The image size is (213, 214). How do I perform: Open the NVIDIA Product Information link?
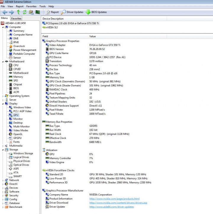point(114,199)
